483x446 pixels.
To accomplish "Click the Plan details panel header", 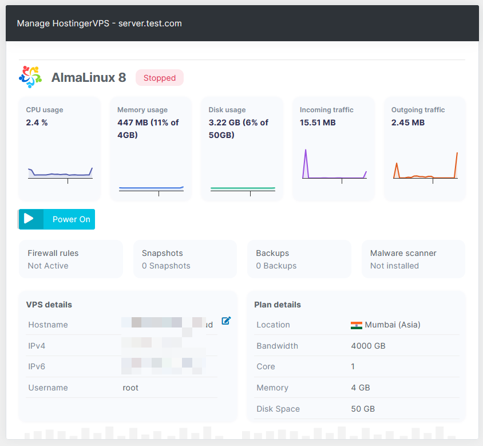I will click(x=278, y=305).
